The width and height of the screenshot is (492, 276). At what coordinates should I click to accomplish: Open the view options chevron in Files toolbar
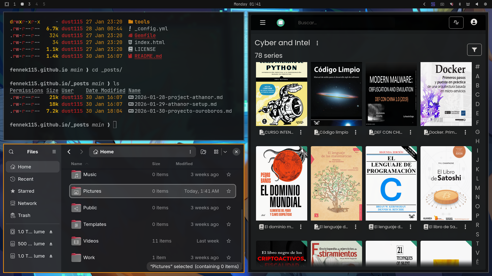coord(225,152)
